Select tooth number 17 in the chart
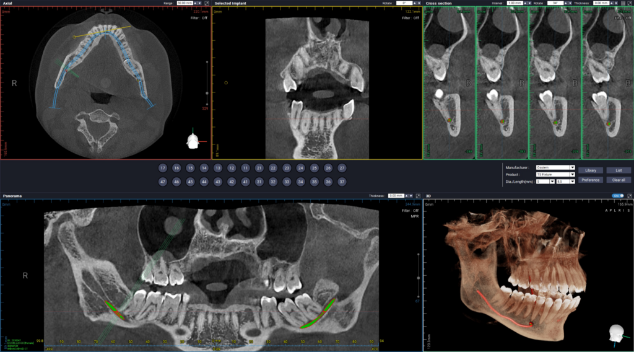 [x=162, y=168]
